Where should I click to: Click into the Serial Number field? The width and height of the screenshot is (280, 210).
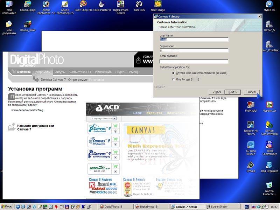(194, 62)
